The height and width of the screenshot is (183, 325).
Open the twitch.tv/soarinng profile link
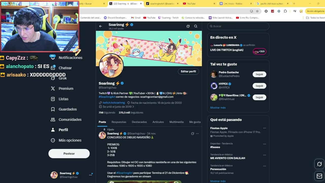(114, 103)
